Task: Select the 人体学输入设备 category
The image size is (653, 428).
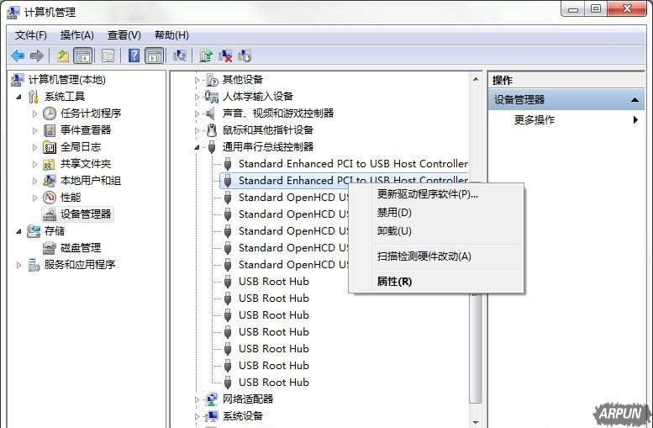Action: (258, 96)
